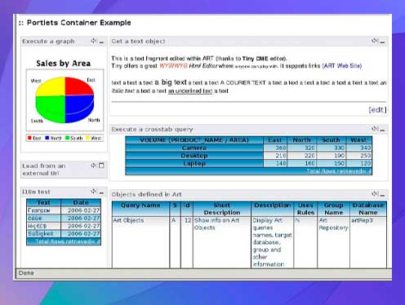Refresh the i18n test portlet
The height and width of the screenshot is (305, 405).
[x=93, y=192]
